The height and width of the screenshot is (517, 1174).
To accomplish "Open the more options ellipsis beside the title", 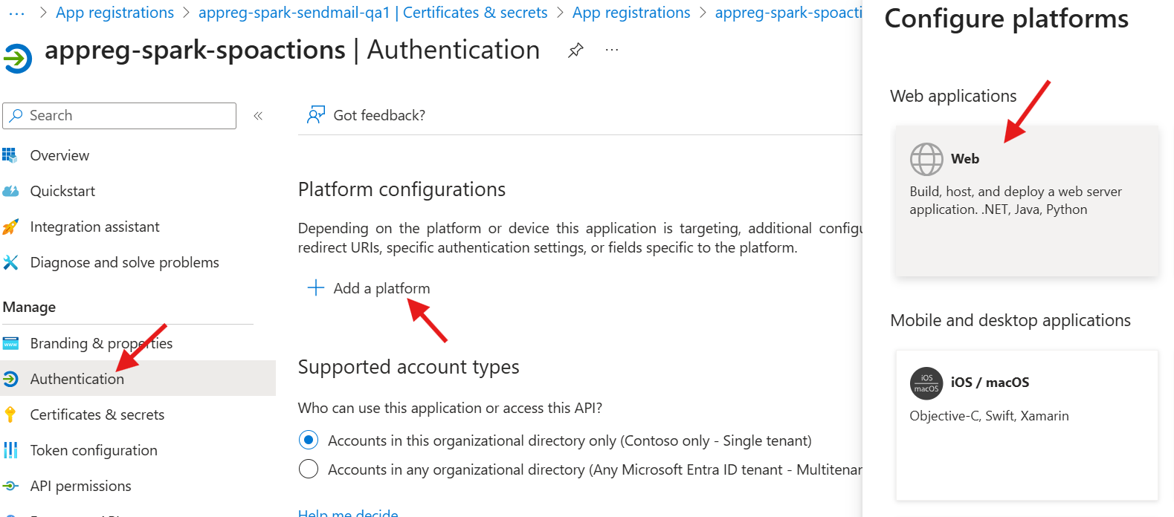I will [612, 51].
